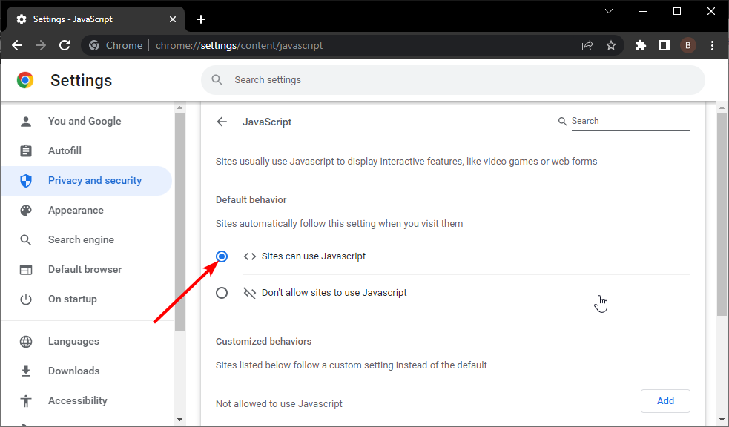This screenshot has width=729, height=427.
Task: Open the tab search chevron
Action: 609,11
